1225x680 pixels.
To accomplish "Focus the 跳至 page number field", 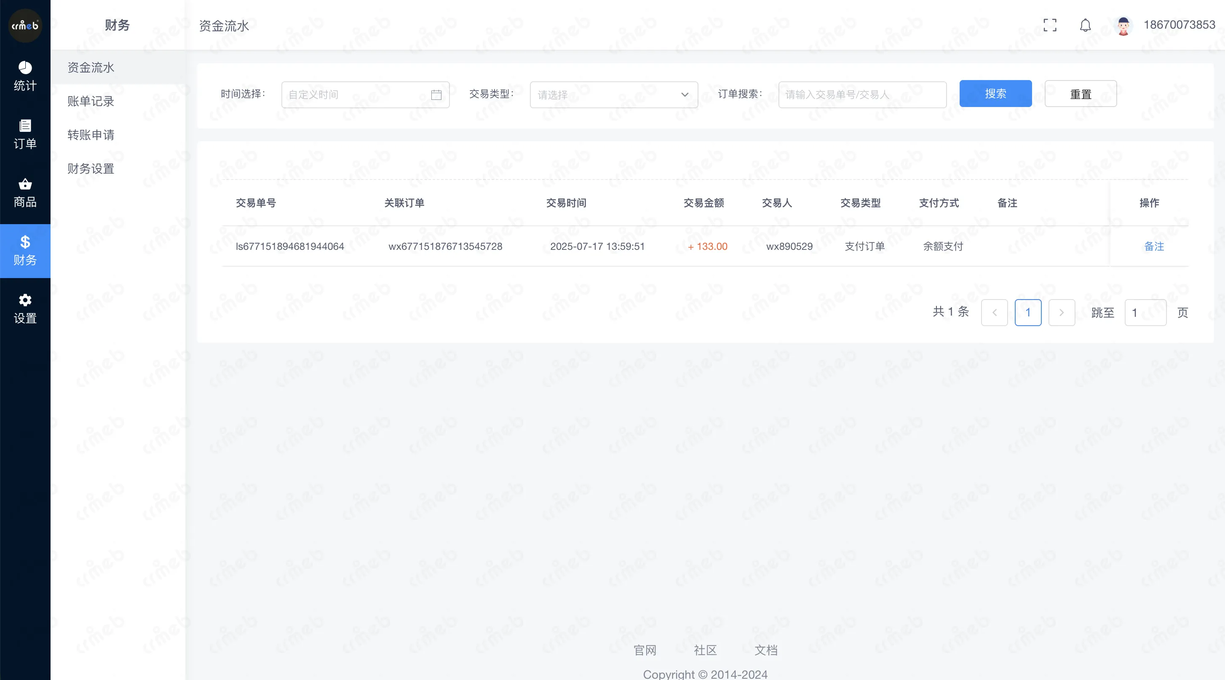I will (x=1145, y=313).
